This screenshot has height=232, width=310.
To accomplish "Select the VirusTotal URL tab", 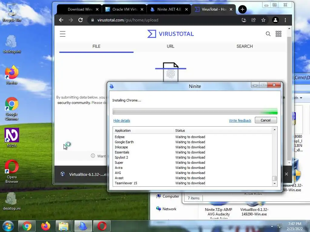I will coord(170,46).
